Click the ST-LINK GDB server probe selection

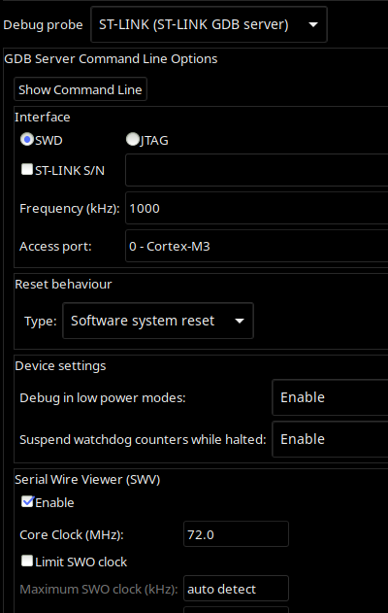pos(194,24)
